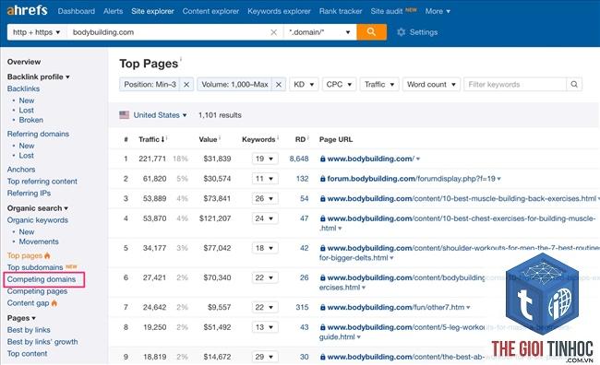Remove the Volume: 1,000-Max filter

point(279,85)
